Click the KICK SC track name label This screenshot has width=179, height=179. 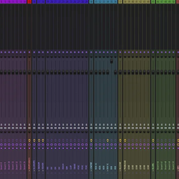96,166
